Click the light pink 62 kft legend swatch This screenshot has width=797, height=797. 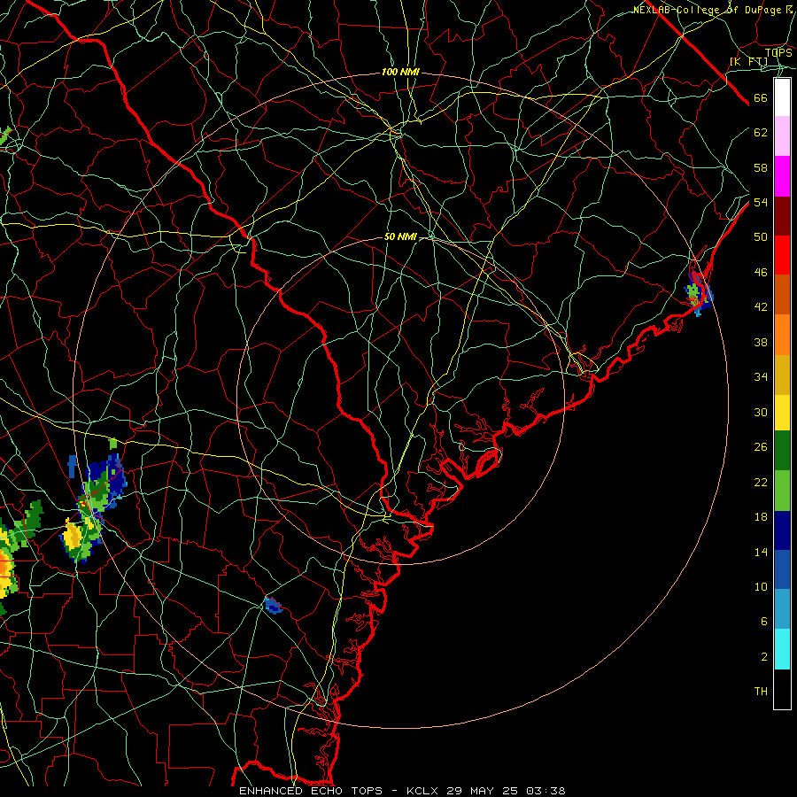[x=782, y=135]
